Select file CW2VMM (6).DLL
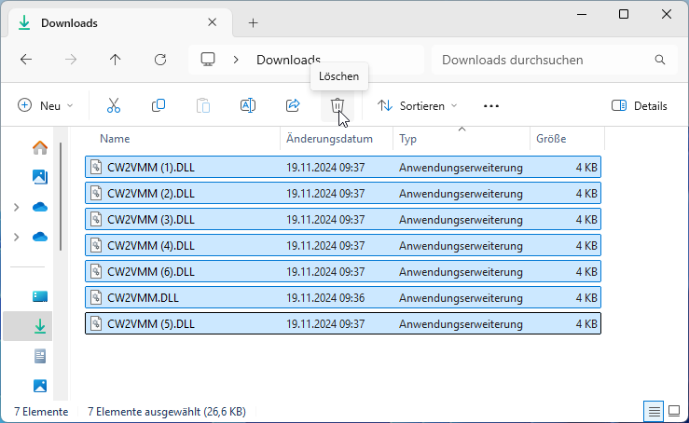The width and height of the screenshot is (689, 423). 343,271
